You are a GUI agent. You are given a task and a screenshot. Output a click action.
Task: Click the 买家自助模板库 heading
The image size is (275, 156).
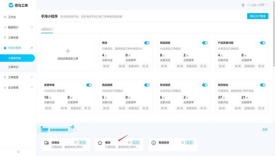[x=59, y=130]
